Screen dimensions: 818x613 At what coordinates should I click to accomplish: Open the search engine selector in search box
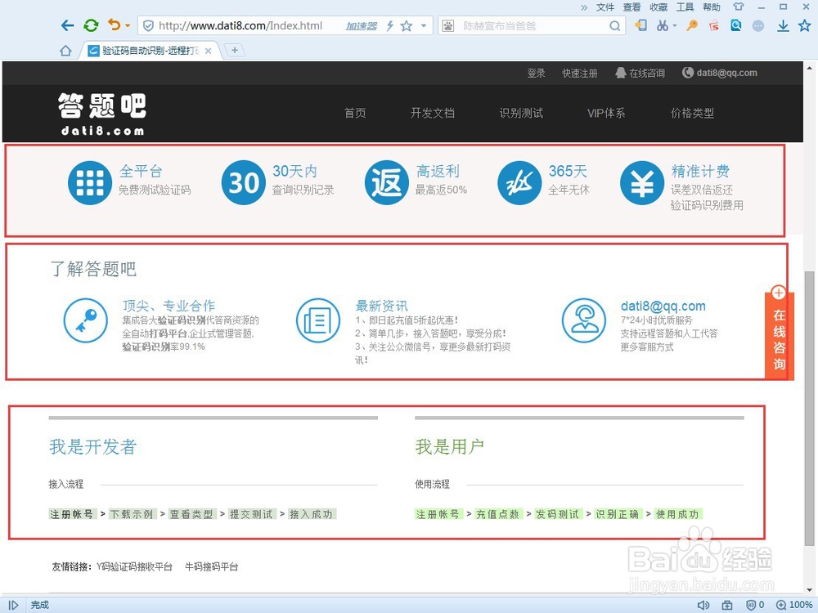[447, 25]
